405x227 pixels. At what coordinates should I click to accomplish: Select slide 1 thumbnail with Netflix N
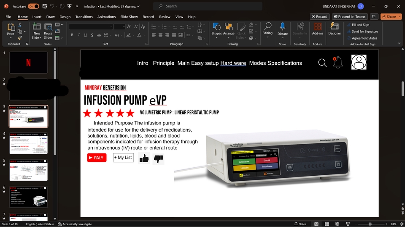[28, 63]
